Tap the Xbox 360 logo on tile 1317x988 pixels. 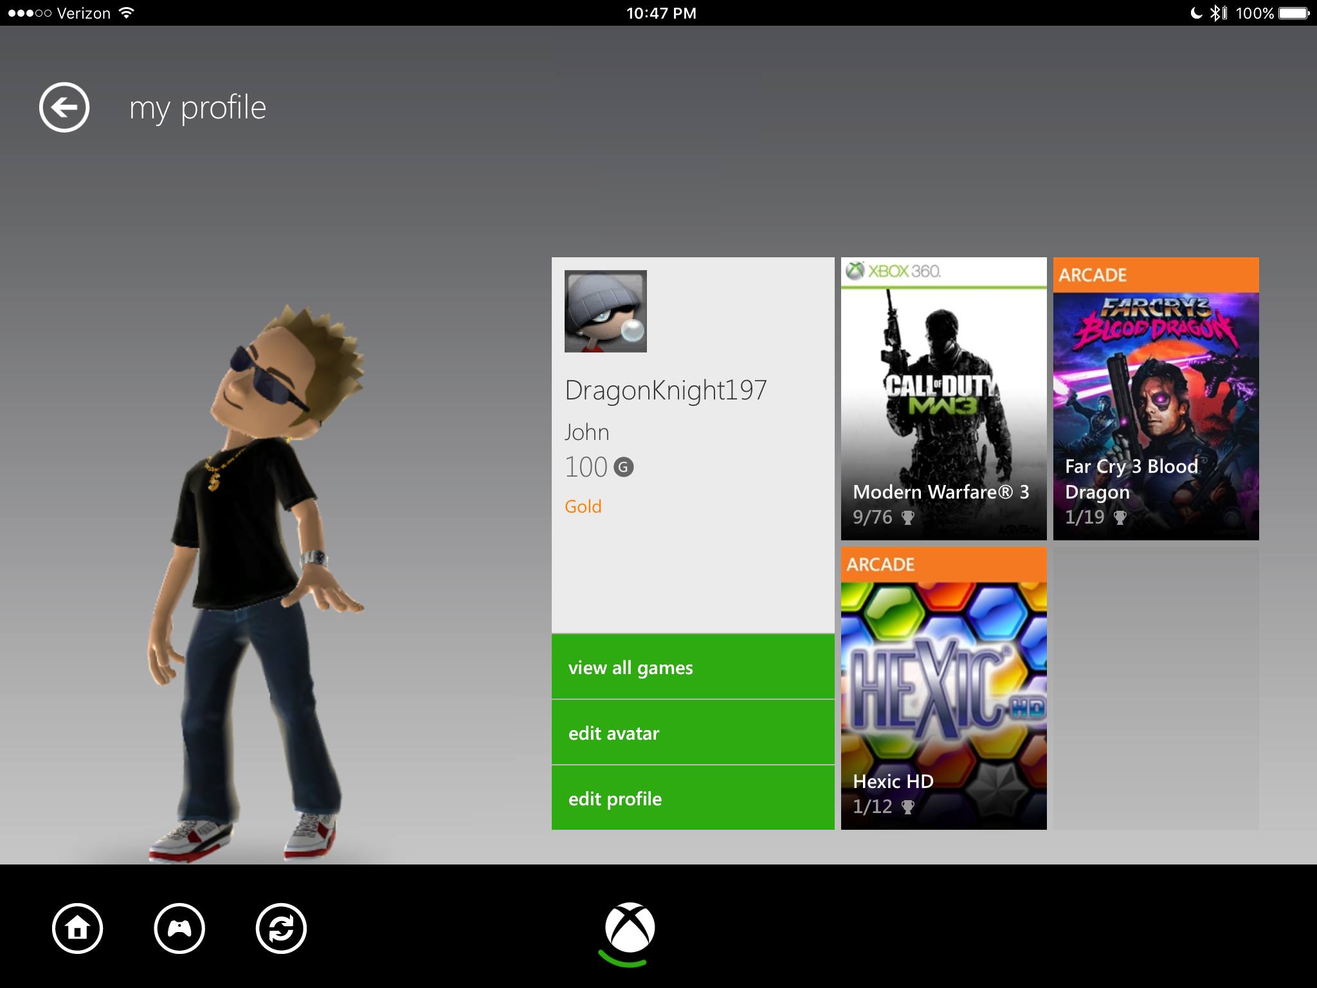tap(893, 271)
